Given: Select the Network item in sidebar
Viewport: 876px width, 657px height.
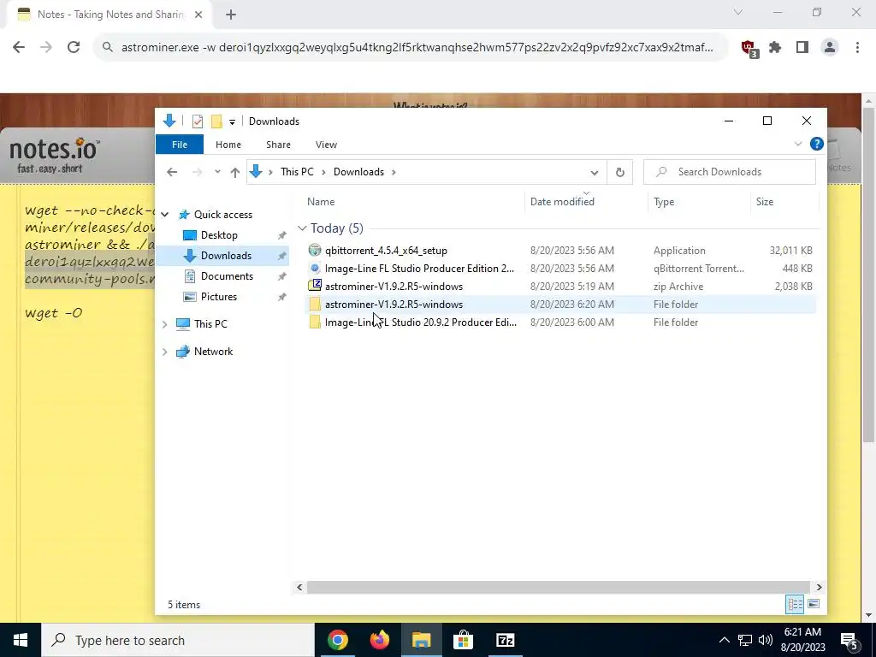Looking at the screenshot, I should [213, 352].
